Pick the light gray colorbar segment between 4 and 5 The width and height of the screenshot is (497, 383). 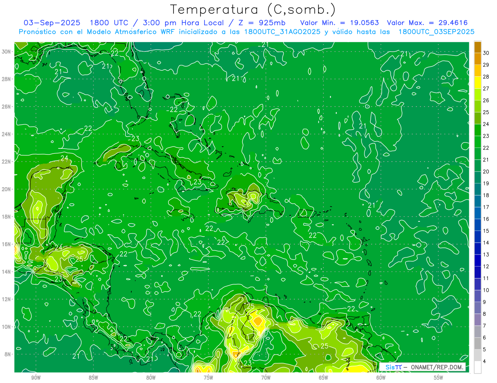(x=478, y=356)
